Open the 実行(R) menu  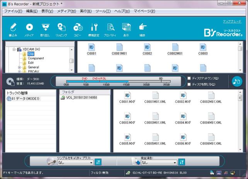pyautogui.click(x=86, y=11)
